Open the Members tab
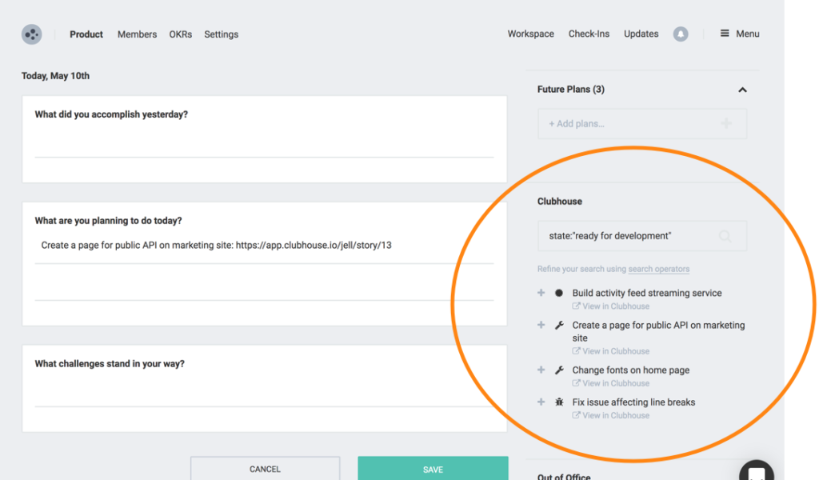 137,34
